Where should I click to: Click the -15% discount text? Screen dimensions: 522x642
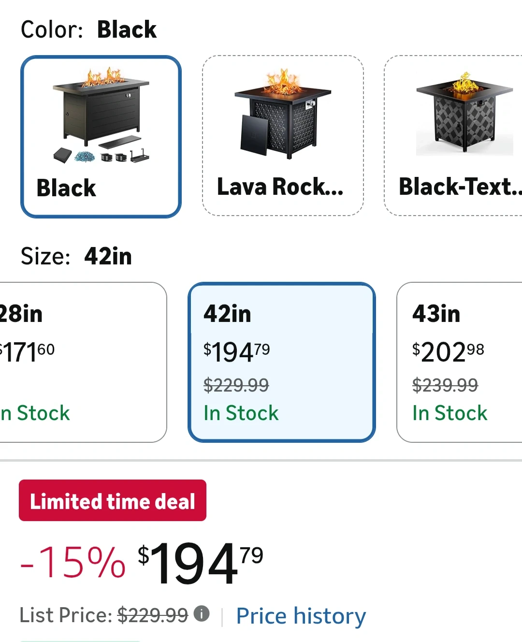pyautogui.click(x=73, y=562)
